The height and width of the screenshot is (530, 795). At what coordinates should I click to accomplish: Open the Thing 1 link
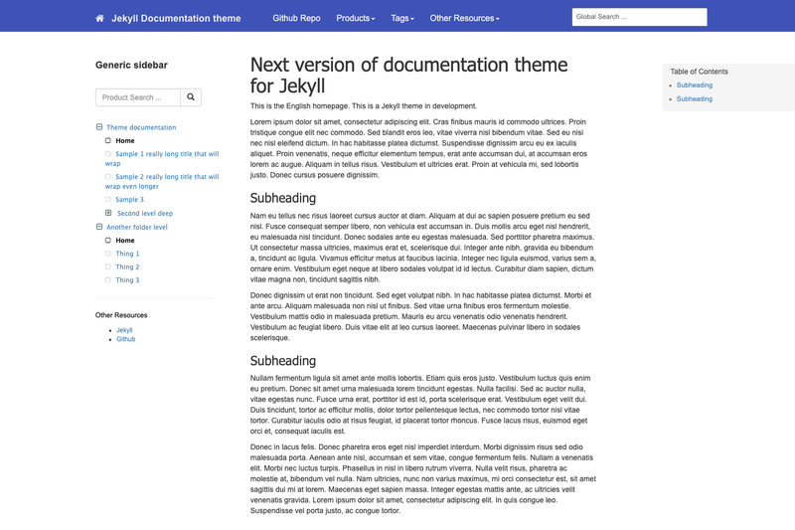tap(127, 254)
